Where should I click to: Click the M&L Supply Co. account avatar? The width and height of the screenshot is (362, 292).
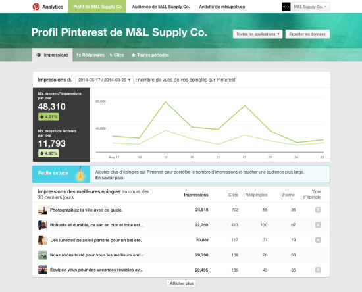[286, 7]
